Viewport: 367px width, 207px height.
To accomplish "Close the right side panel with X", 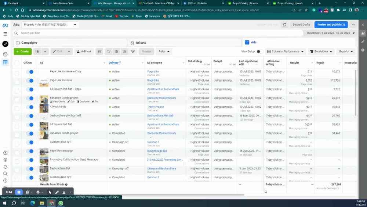I will (x=363, y=25).
